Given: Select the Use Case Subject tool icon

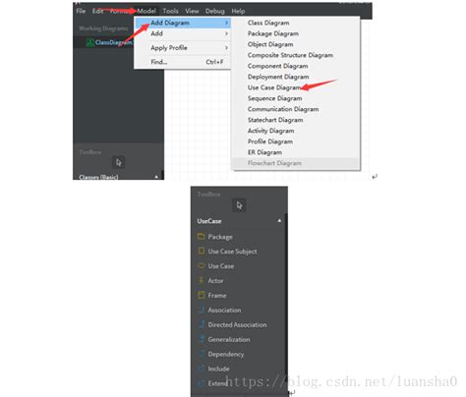Looking at the screenshot, I should [202, 251].
